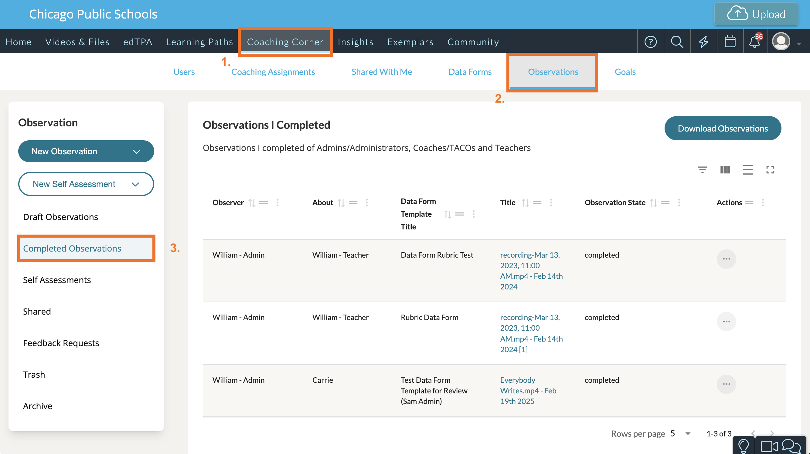Screen dimensions: 810x454
Task: Open Draft Observations in sidebar
Action: (60, 217)
